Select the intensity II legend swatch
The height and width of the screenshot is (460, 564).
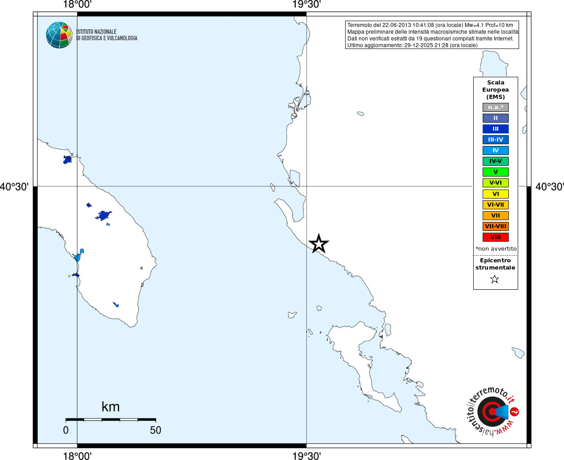(x=496, y=118)
